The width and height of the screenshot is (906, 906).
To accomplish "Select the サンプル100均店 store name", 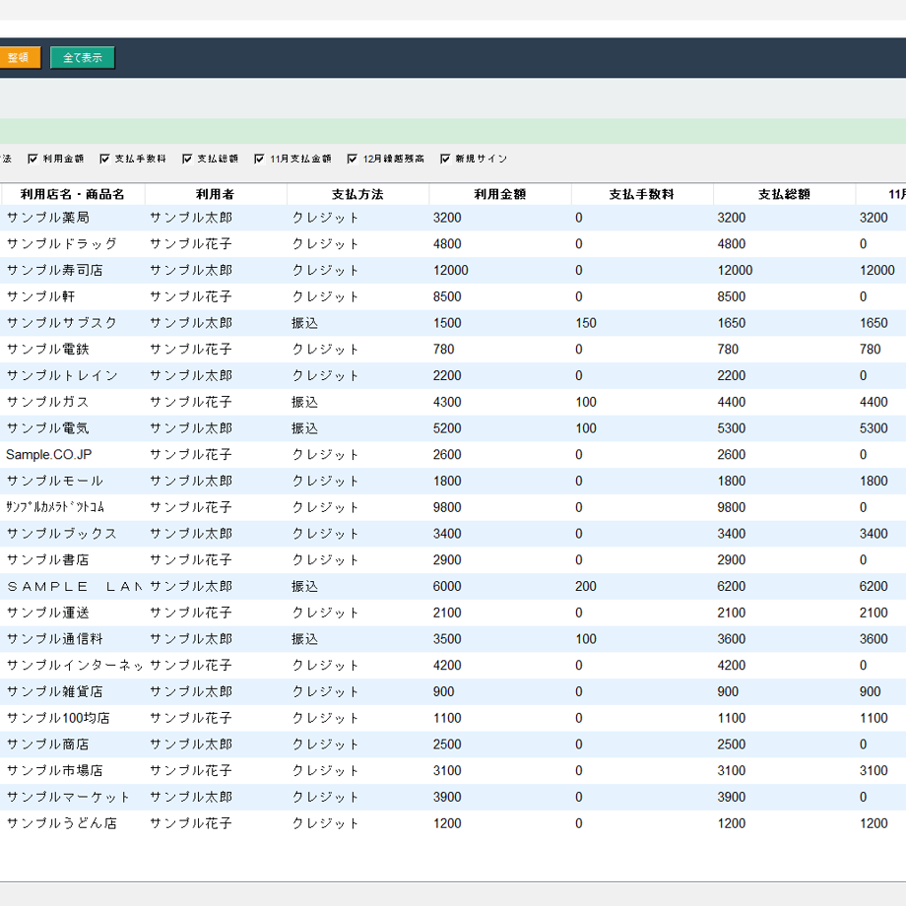I will click(x=58, y=718).
